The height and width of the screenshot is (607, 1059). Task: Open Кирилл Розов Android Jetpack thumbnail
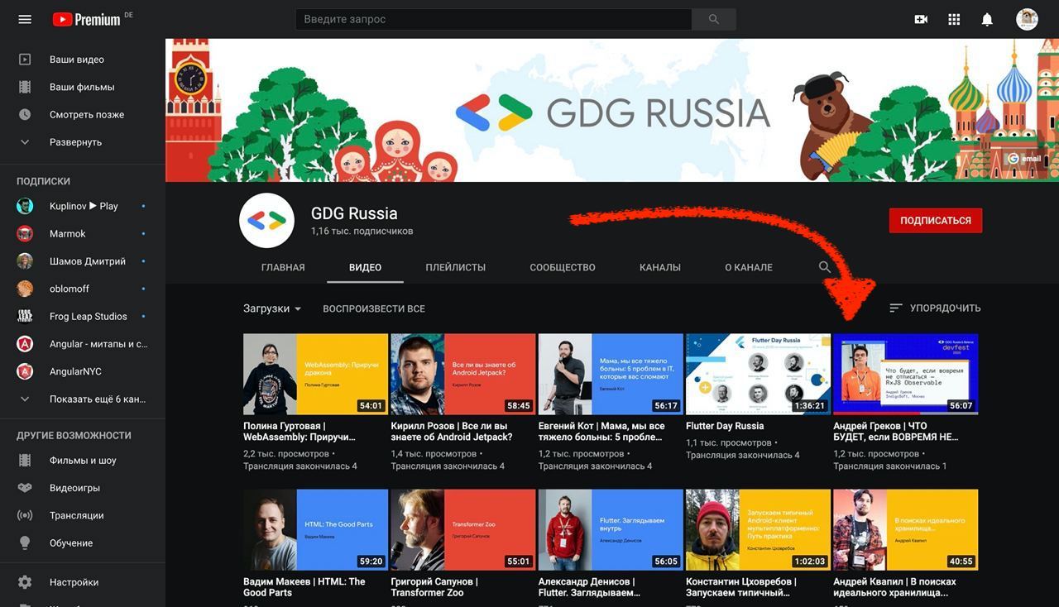click(x=463, y=374)
